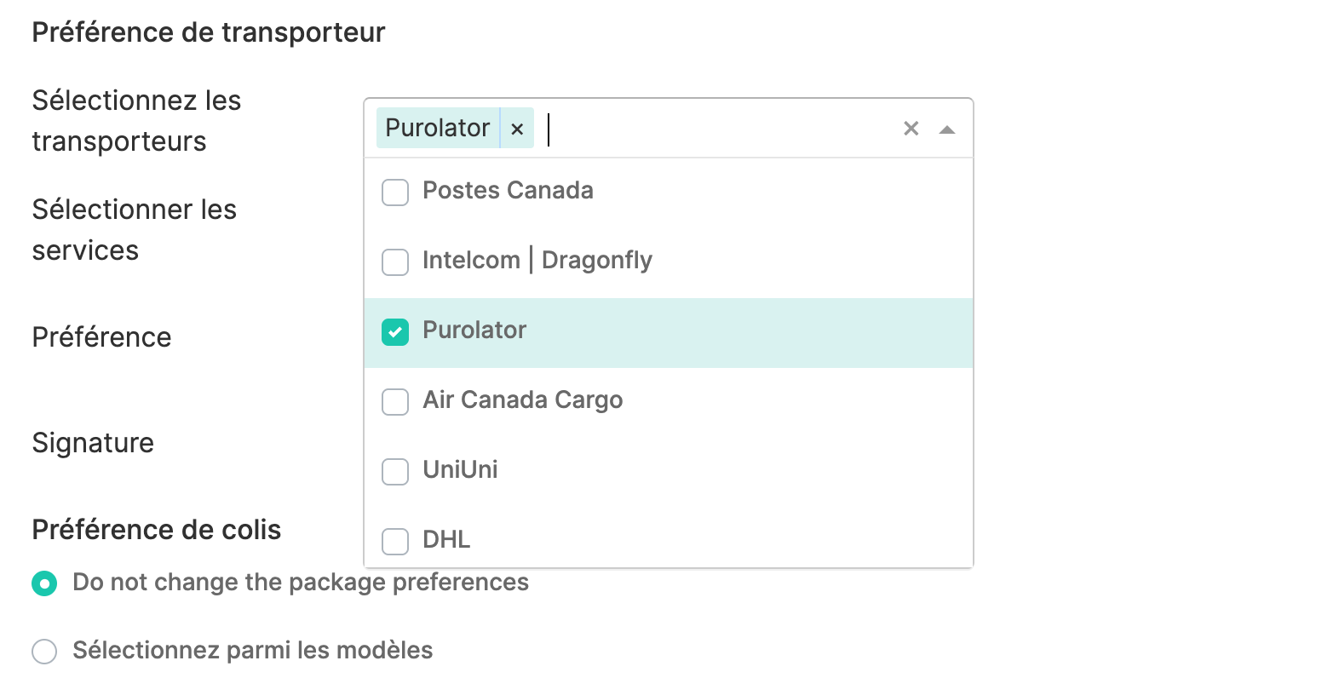The image size is (1339, 678).
Task: Pick the UniUni carrier option
Action: point(460,469)
